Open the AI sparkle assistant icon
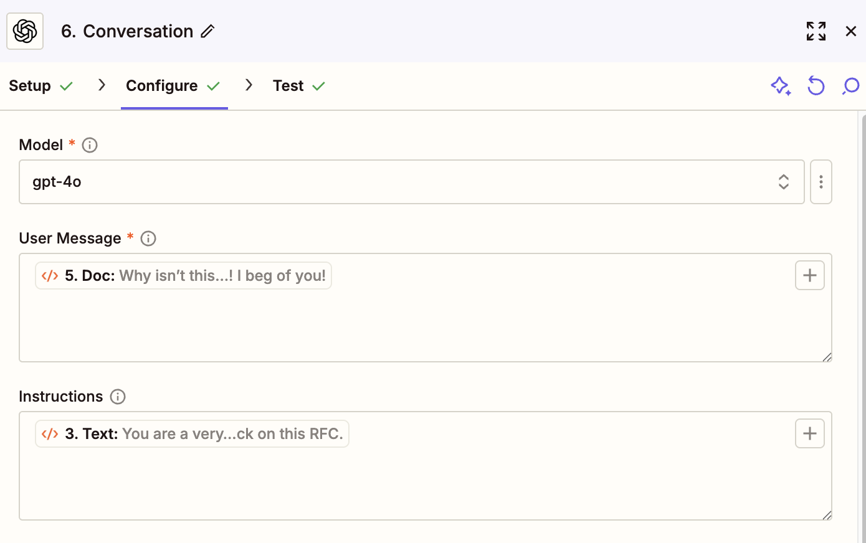Image resolution: width=866 pixels, height=543 pixels. pyautogui.click(x=781, y=86)
